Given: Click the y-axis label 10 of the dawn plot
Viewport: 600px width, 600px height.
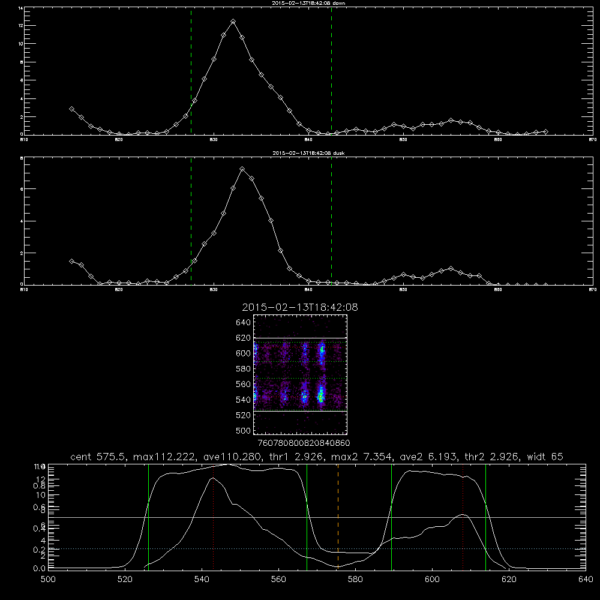Looking at the screenshot, I should point(20,44).
